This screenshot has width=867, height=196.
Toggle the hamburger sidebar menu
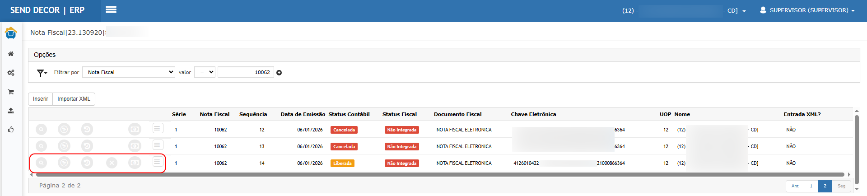point(111,10)
